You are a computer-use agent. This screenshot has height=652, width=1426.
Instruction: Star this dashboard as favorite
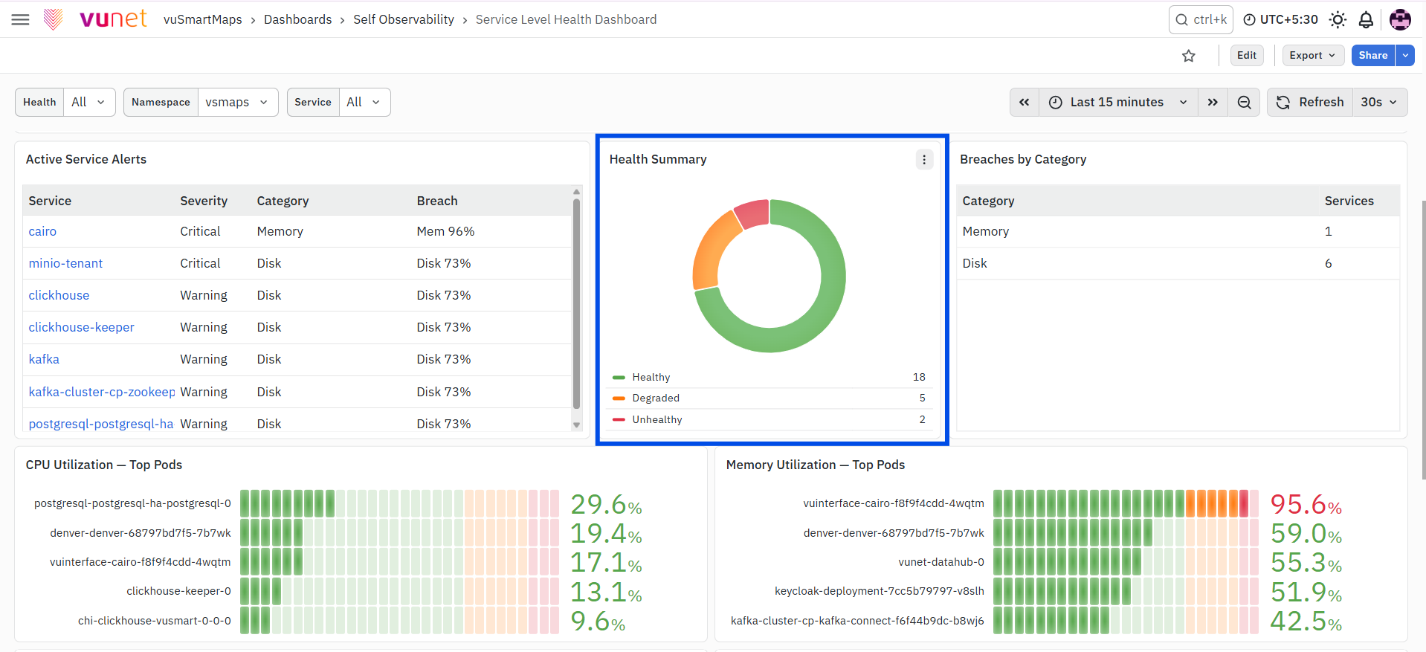pyautogui.click(x=1189, y=56)
